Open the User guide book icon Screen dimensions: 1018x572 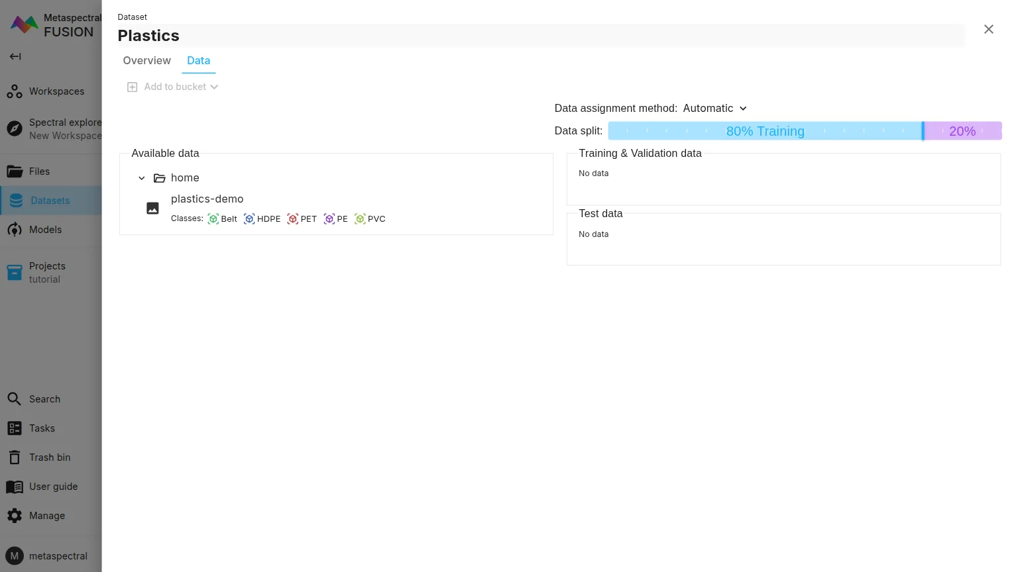coord(15,487)
